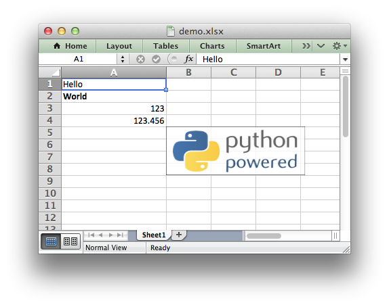
Task: Select all cells with corner triangle
Action: coord(50,72)
